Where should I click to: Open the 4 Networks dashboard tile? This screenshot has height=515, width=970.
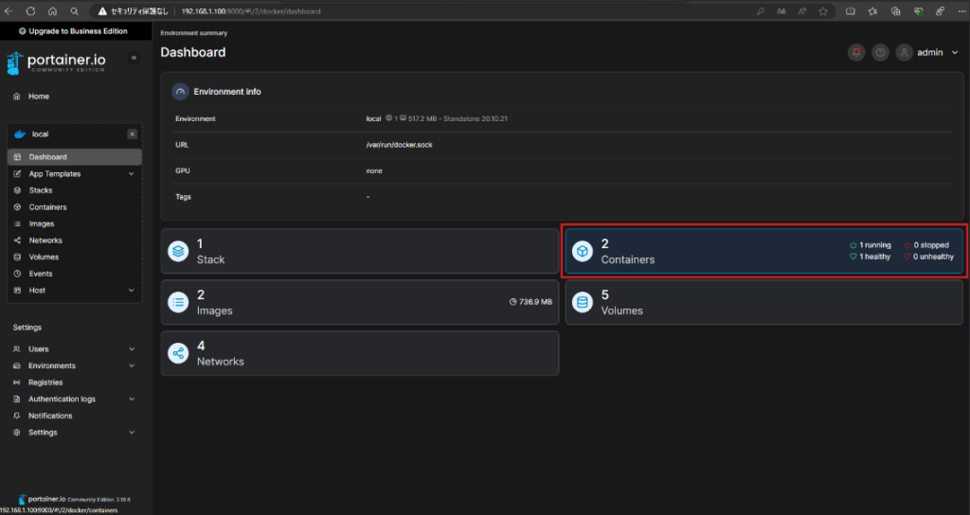[359, 353]
